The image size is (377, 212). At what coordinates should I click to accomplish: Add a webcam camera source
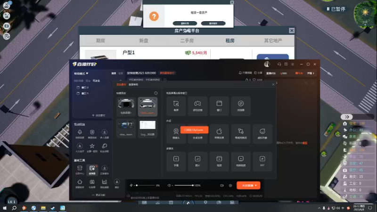click(x=176, y=134)
